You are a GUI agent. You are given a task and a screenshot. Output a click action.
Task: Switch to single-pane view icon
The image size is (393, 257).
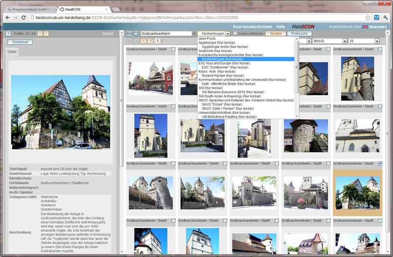(x=136, y=33)
